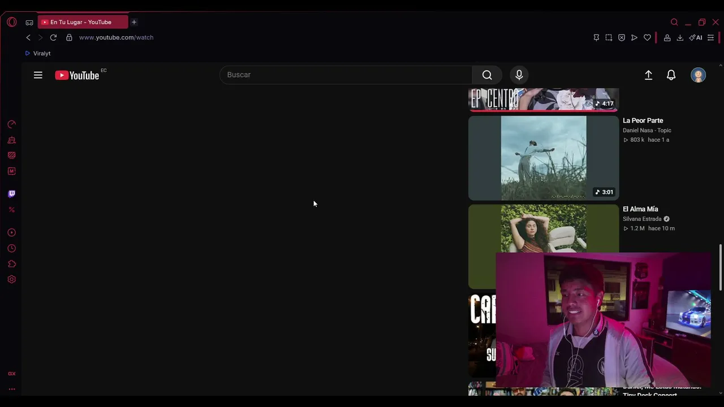Open the GX corner sidebar button

[11, 374]
